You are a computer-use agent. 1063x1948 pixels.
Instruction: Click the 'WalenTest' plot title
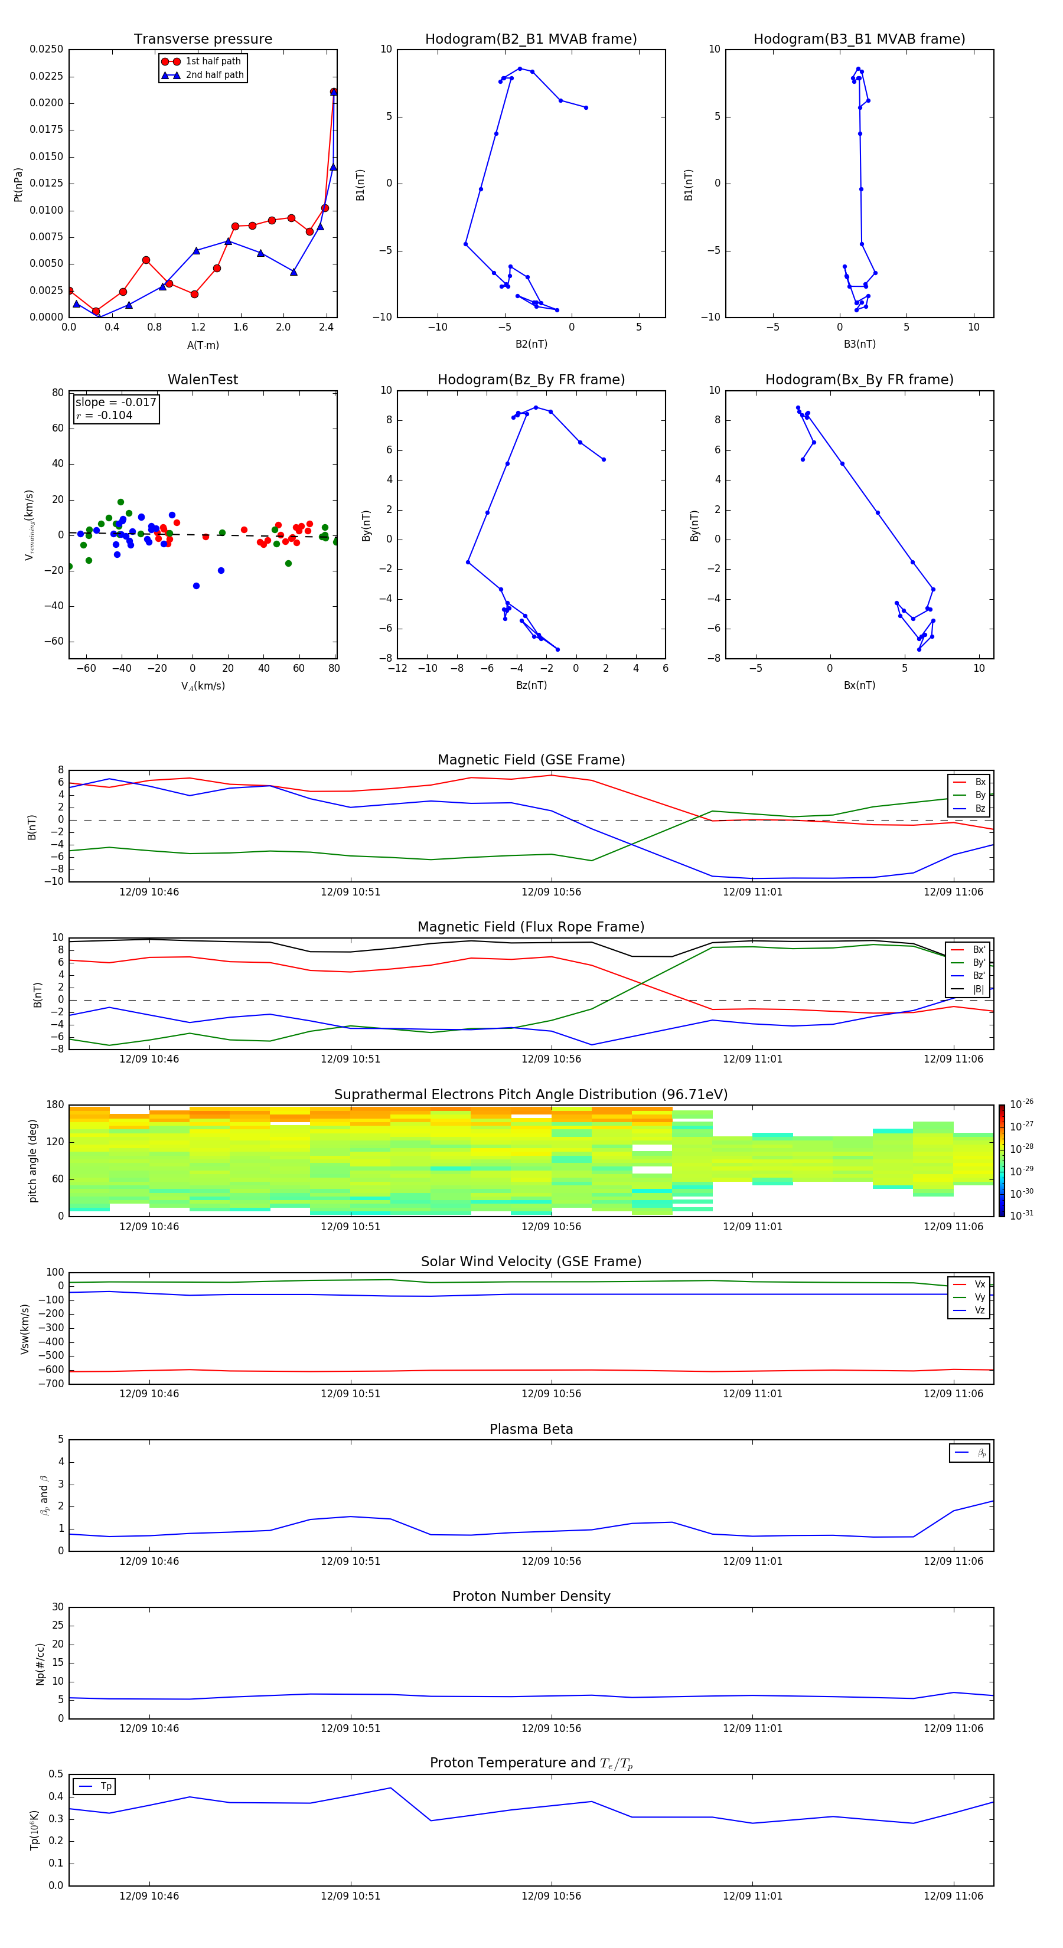203,380
